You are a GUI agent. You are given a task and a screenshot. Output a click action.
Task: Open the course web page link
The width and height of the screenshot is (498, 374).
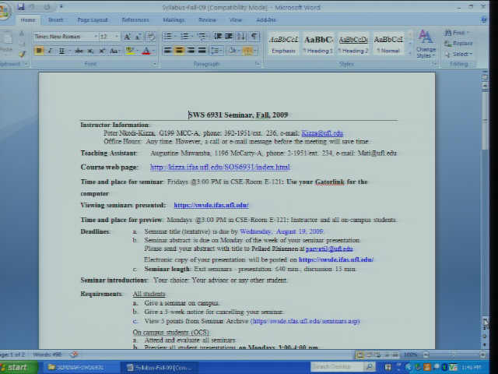pos(219,167)
